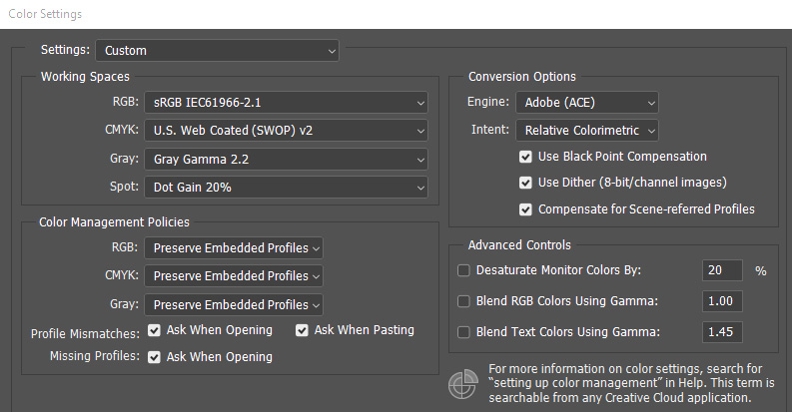
Task: Toggle Compensate for Scene-referred Profiles
Action: (525, 209)
